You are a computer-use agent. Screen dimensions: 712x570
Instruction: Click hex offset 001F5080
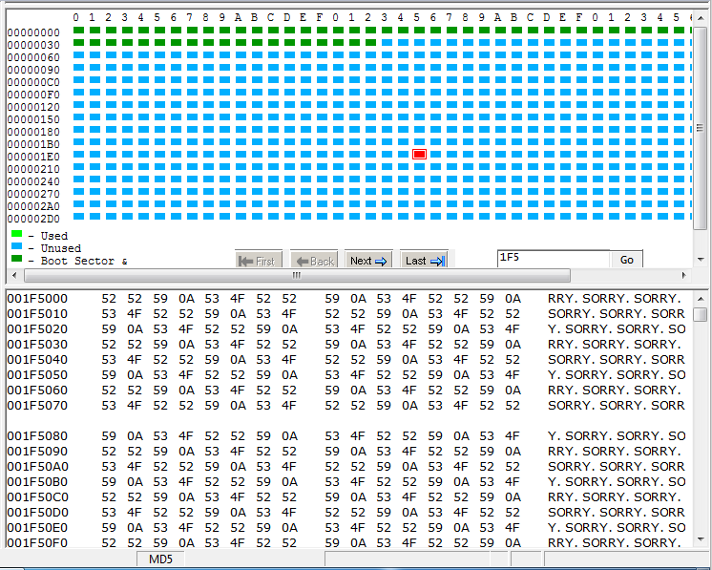coord(37,436)
